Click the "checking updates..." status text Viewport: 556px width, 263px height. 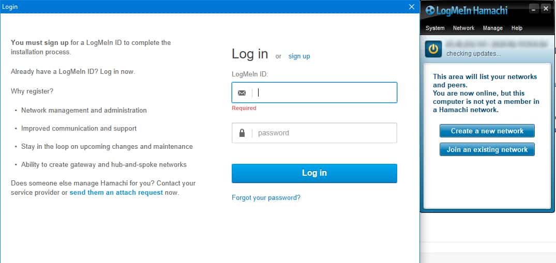(473, 54)
